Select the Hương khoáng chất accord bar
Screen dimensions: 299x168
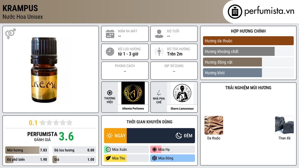pyautogui.click(x=248, y=51)
